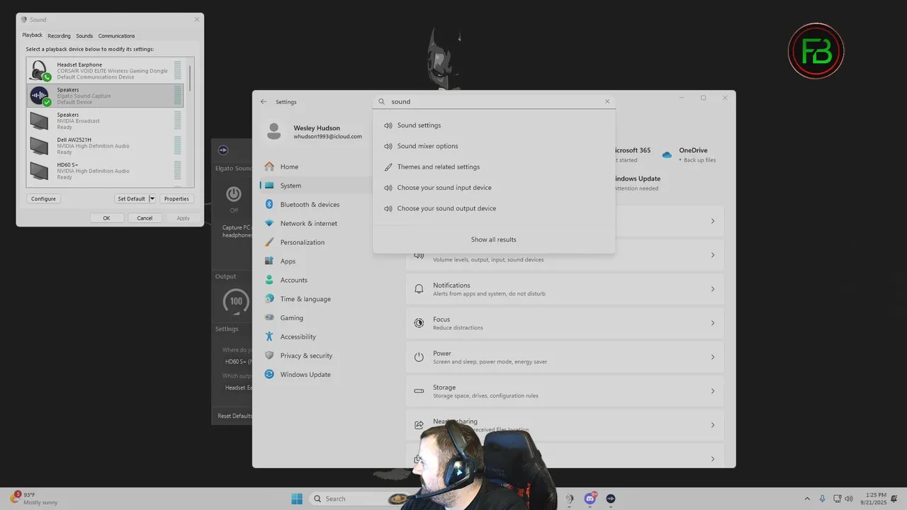The height and width of the screenshot is (510, 907).
Task: Open Privacy & security settings
Action: [315, 356]
